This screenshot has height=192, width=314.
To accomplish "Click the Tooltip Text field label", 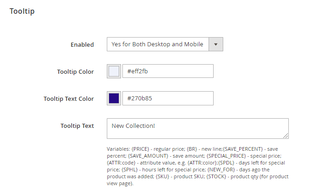I will pyautogui.click(x=77, y=126).
